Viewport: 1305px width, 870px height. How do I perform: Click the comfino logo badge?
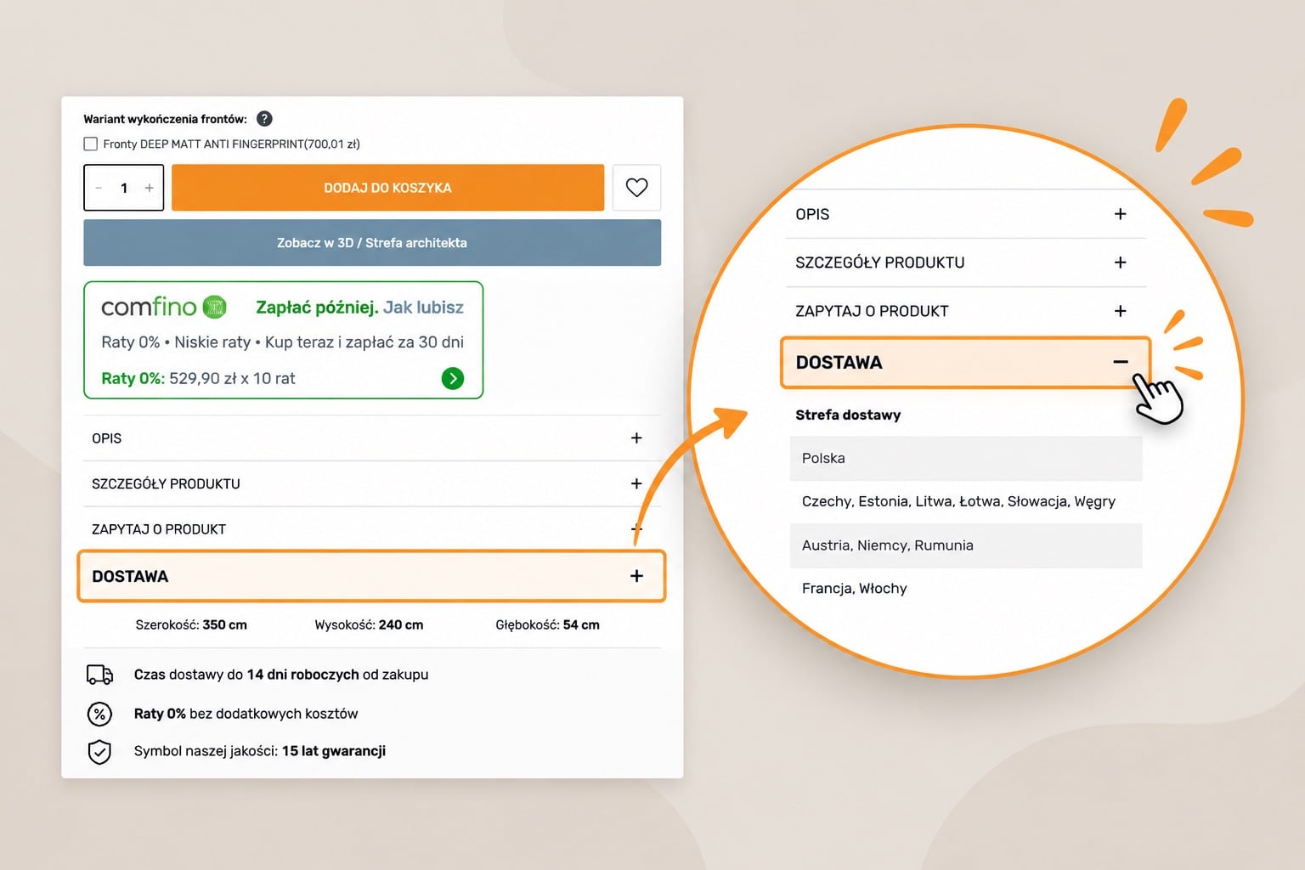[164, 307]
